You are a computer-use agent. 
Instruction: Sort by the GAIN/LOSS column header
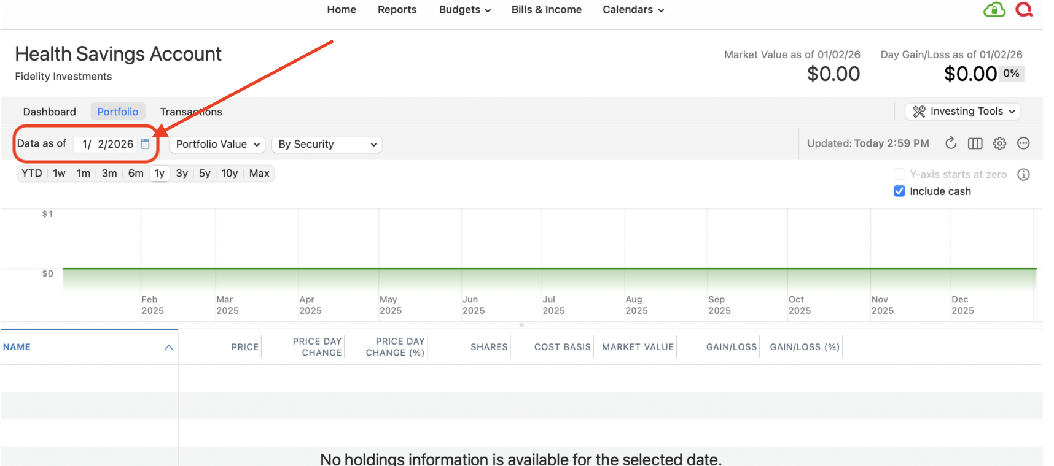pyautogui.click(x=732, y=347)
